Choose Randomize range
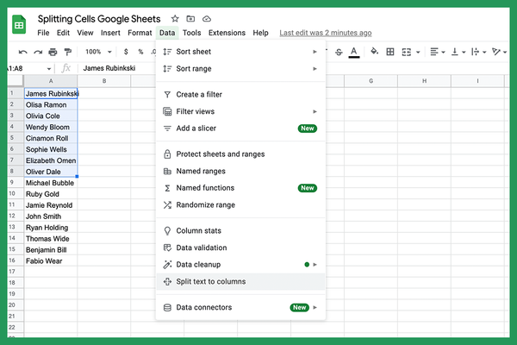 pyautogui.click(x=240, y=205)
